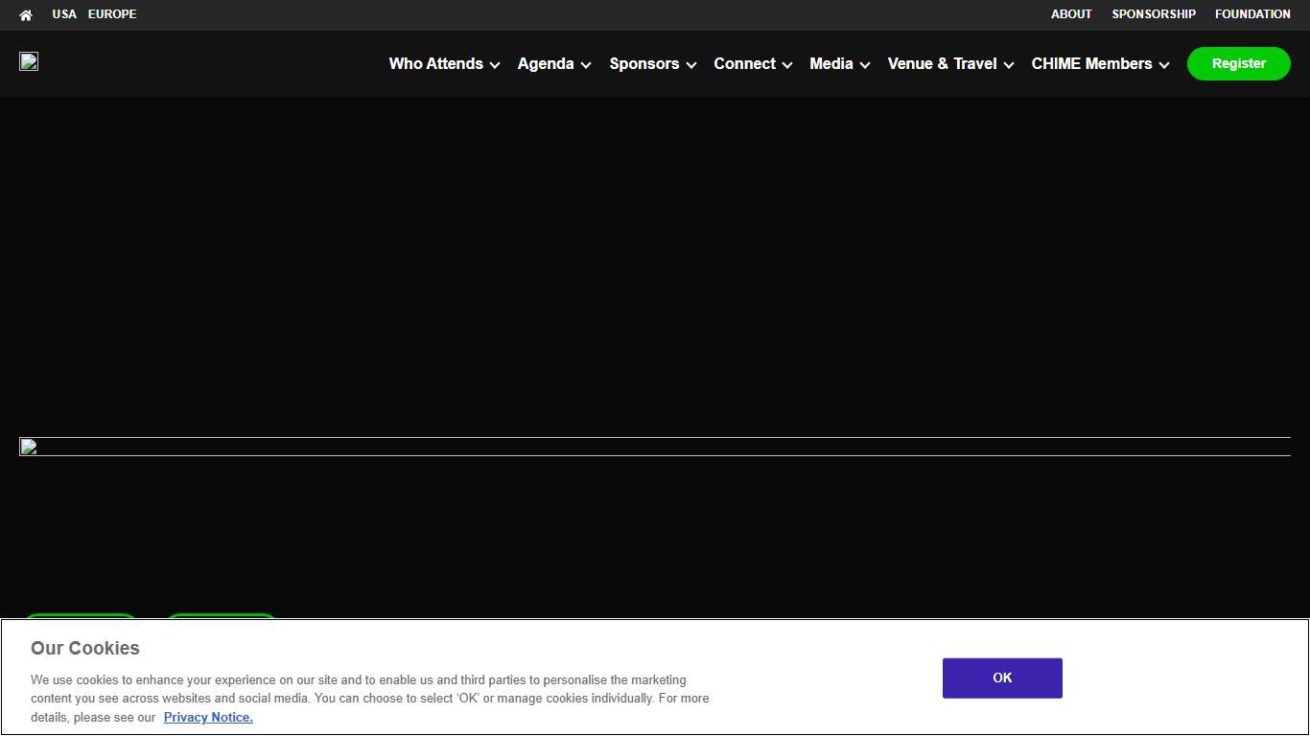
Task: Expand the Agenda dropdown chevron
Action: (586, 64)
